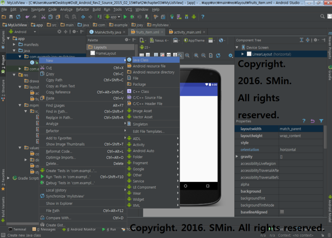
Task: Select FrameLayout in the Palette
Action: point(105,53)
